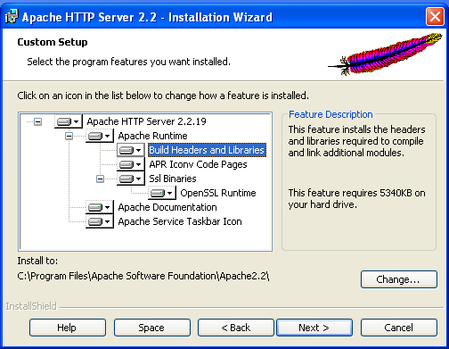Viewport: 449px width, 349px height.
Task: Click the Custom Setup heading
Action: [x=53, y=42]
